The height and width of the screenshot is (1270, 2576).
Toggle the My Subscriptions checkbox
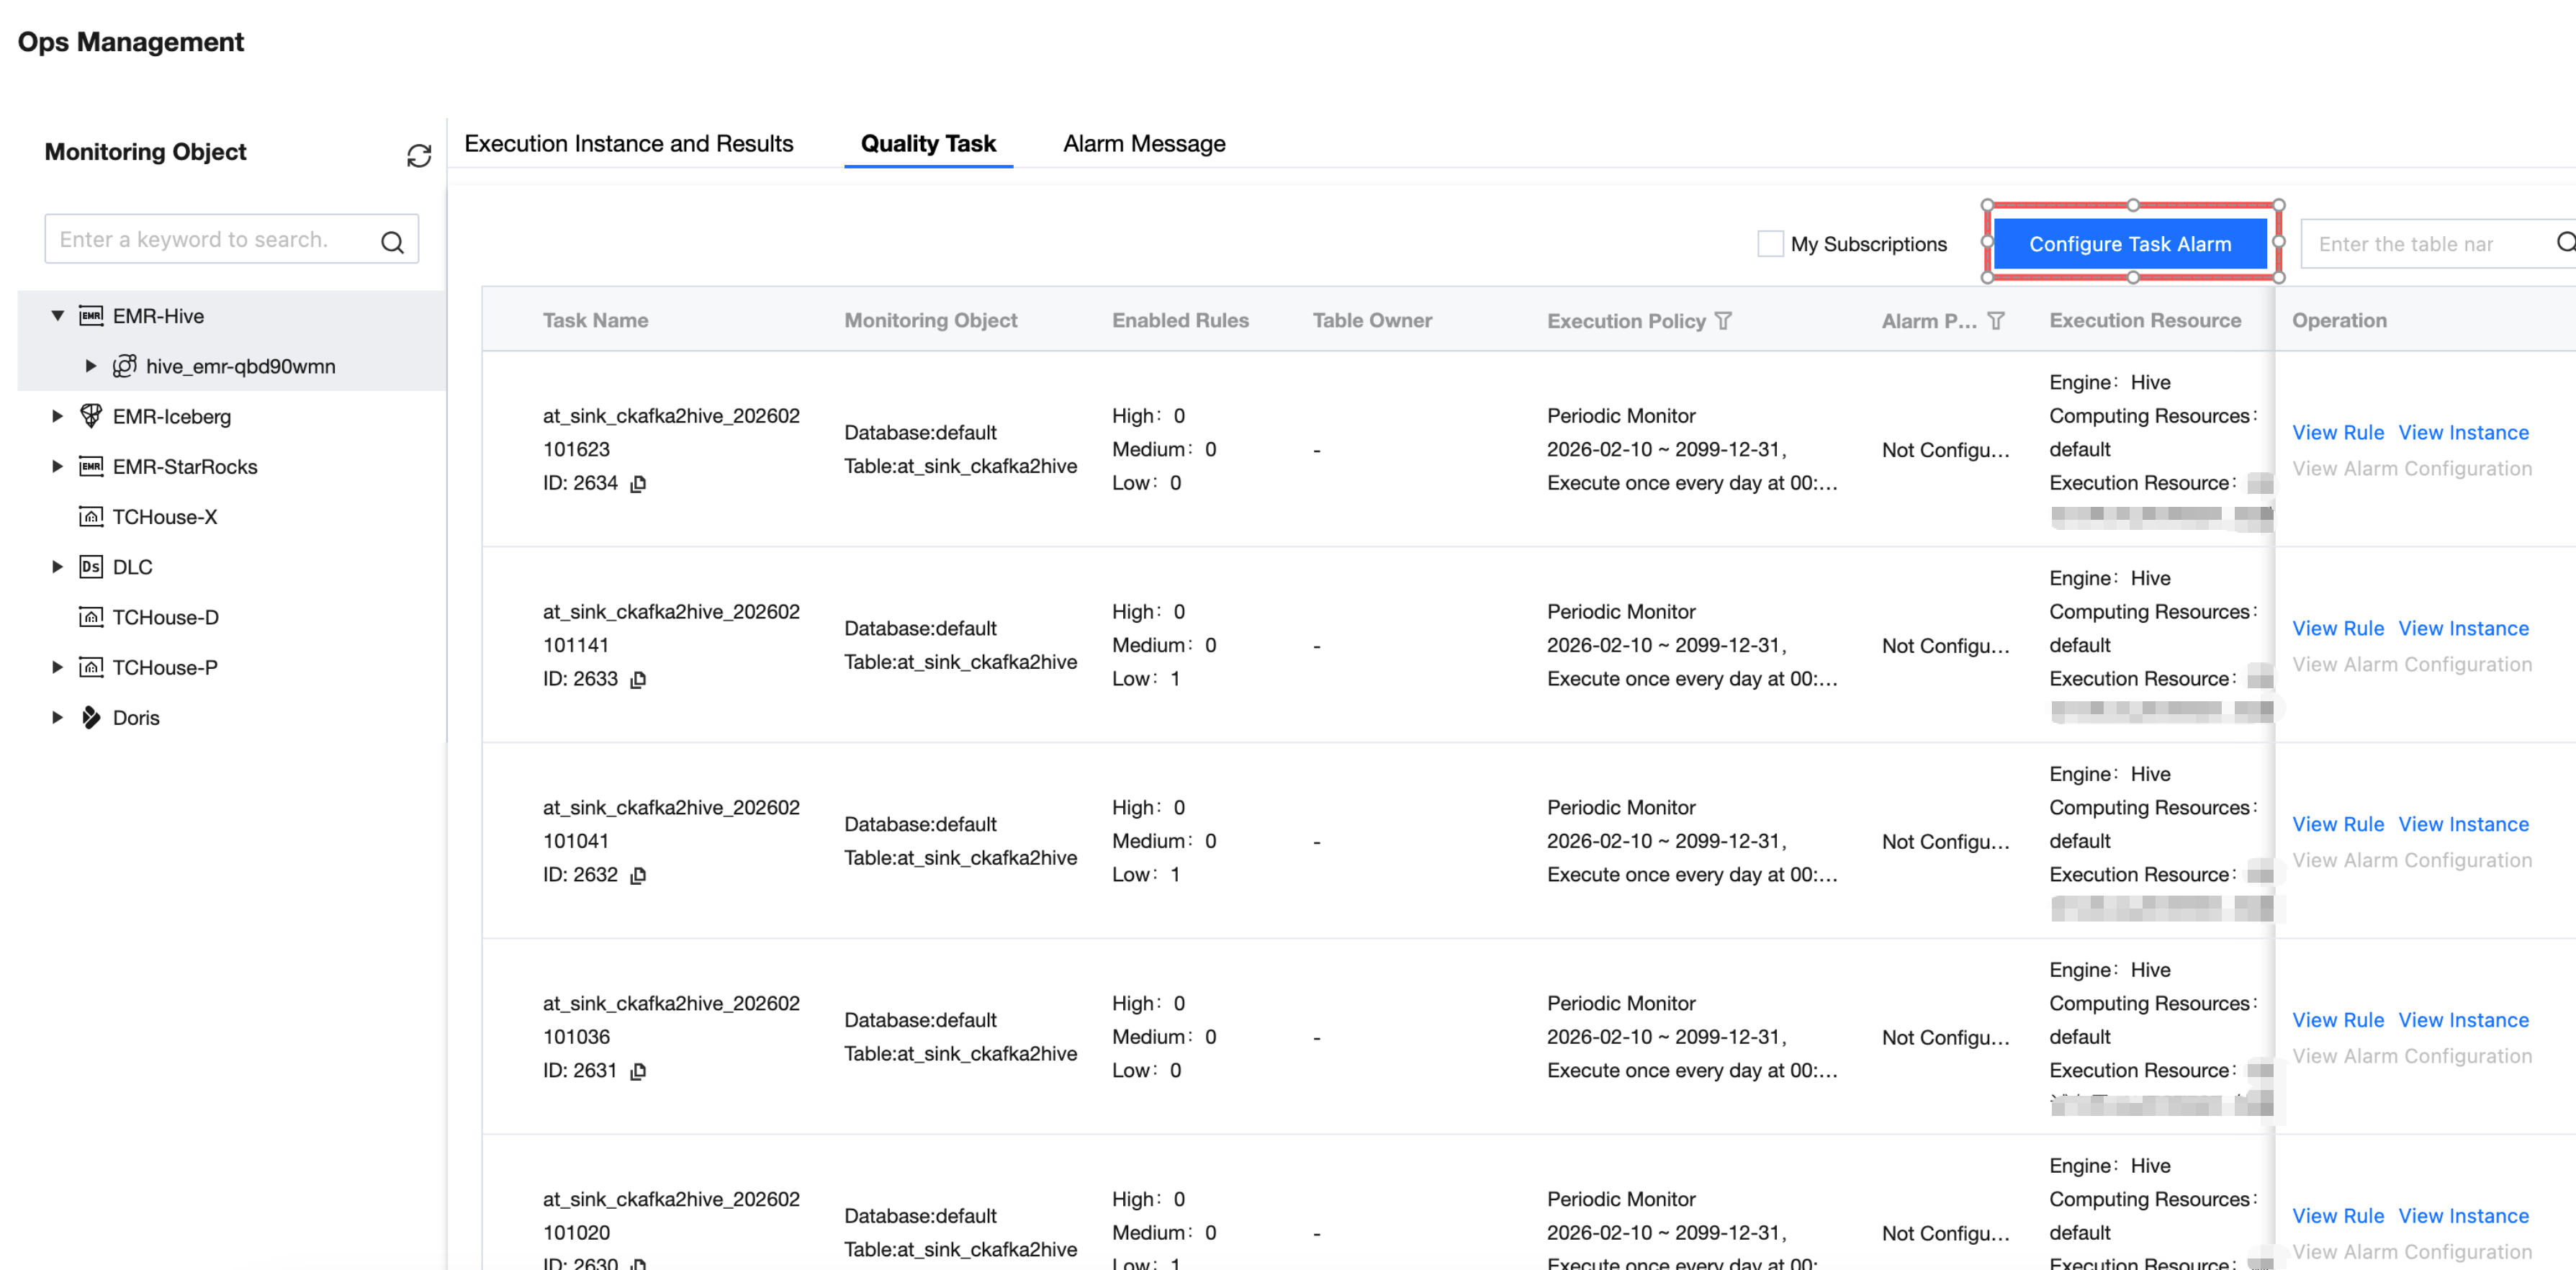[x=1770, y=244]
